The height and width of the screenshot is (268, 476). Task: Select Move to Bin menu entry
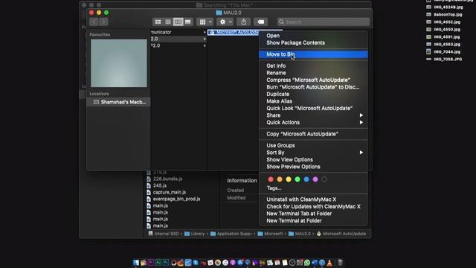313,54
